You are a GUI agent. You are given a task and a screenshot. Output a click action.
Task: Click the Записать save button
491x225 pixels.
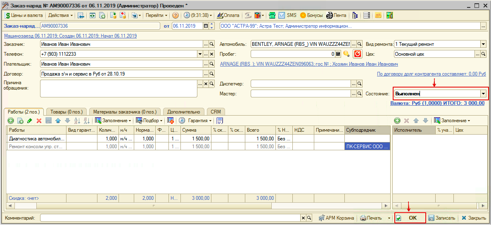tap(441, 218)
